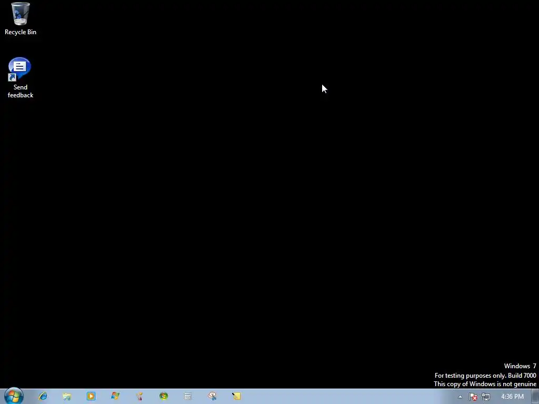Open the green Windows orb taskbar icon

coord(164,396)
